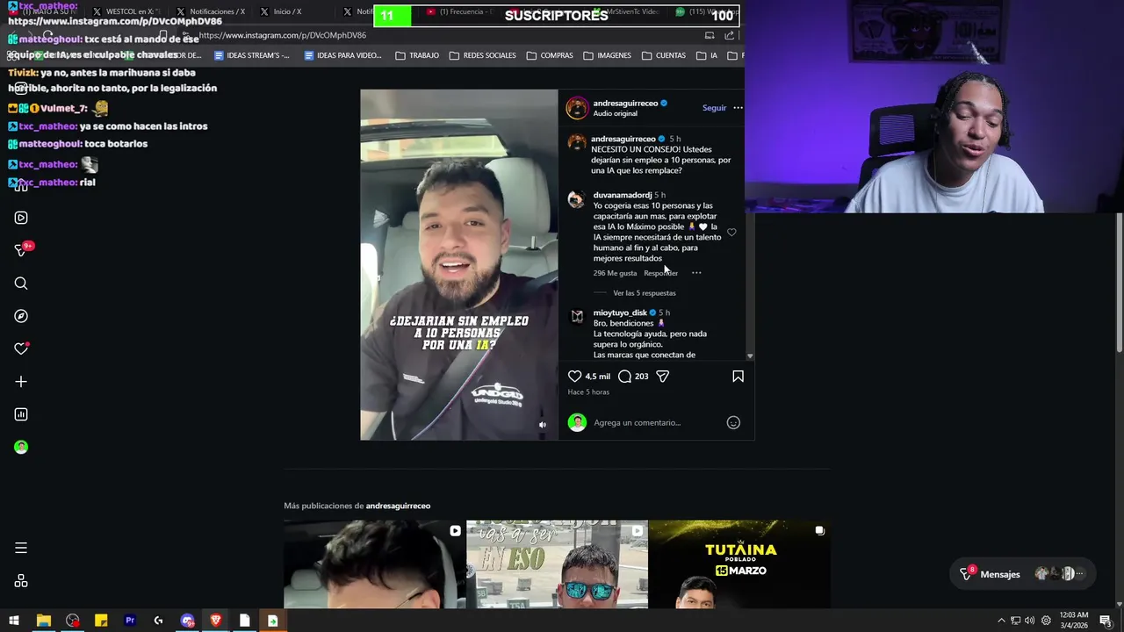Open the 'EN ESO' reel thumbnail
Image resolution: width=1124 pixels, height=632 pixels.
(557, 564)
